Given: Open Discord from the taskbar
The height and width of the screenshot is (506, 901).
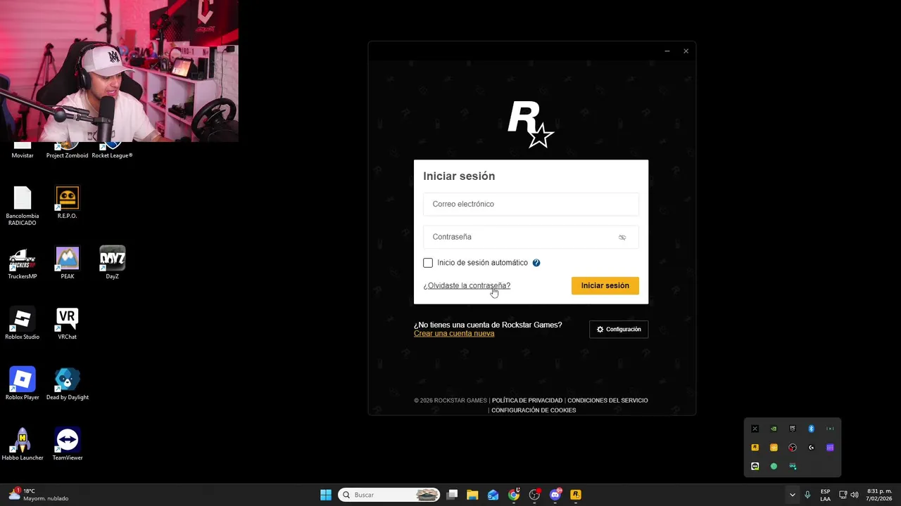Looking at the screenshot, I should (x=555, y=495).
